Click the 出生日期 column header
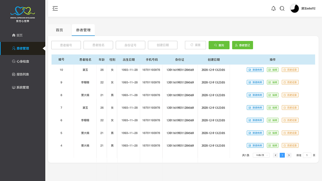Screen dimensions: 322x181 point(129,60)
